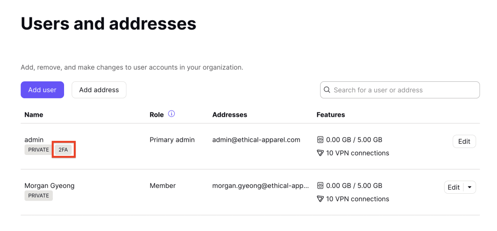Click admin's storage usage icon
Viewport: 497px width, 231px height.
coord(320,139)
